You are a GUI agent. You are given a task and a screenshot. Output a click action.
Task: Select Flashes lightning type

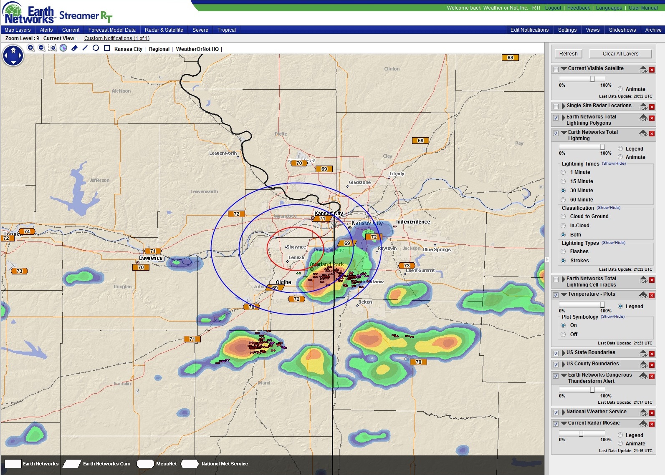point(563,251)
